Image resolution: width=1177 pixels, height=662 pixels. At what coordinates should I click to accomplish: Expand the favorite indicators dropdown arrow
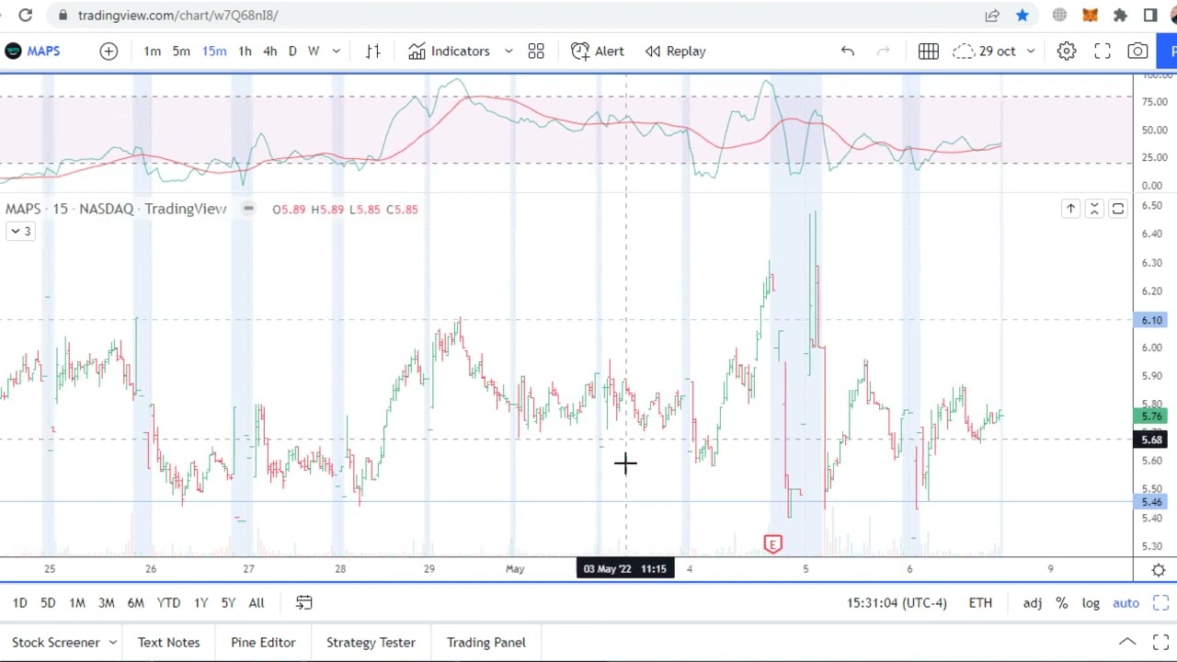pos(508,51)
